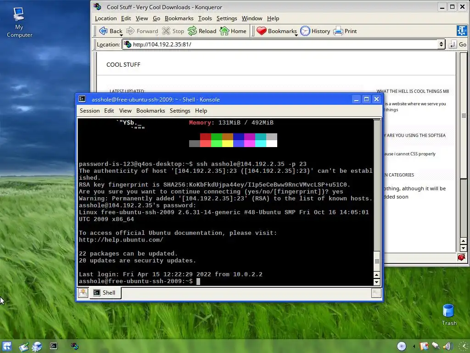Screen dimensions: 470x353
Task: Open Konqueror's Settings menu
Action: pos(227,18)
